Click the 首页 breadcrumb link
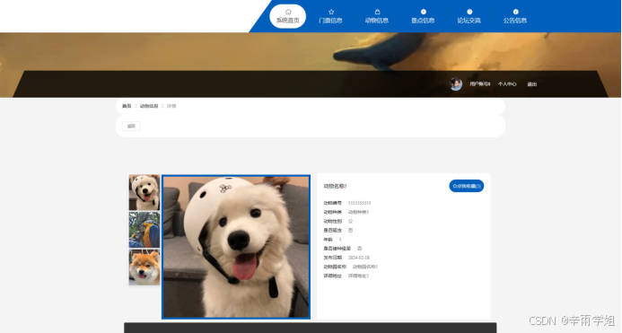This screenshot has width=622, height=333. (x=127, y=106)
